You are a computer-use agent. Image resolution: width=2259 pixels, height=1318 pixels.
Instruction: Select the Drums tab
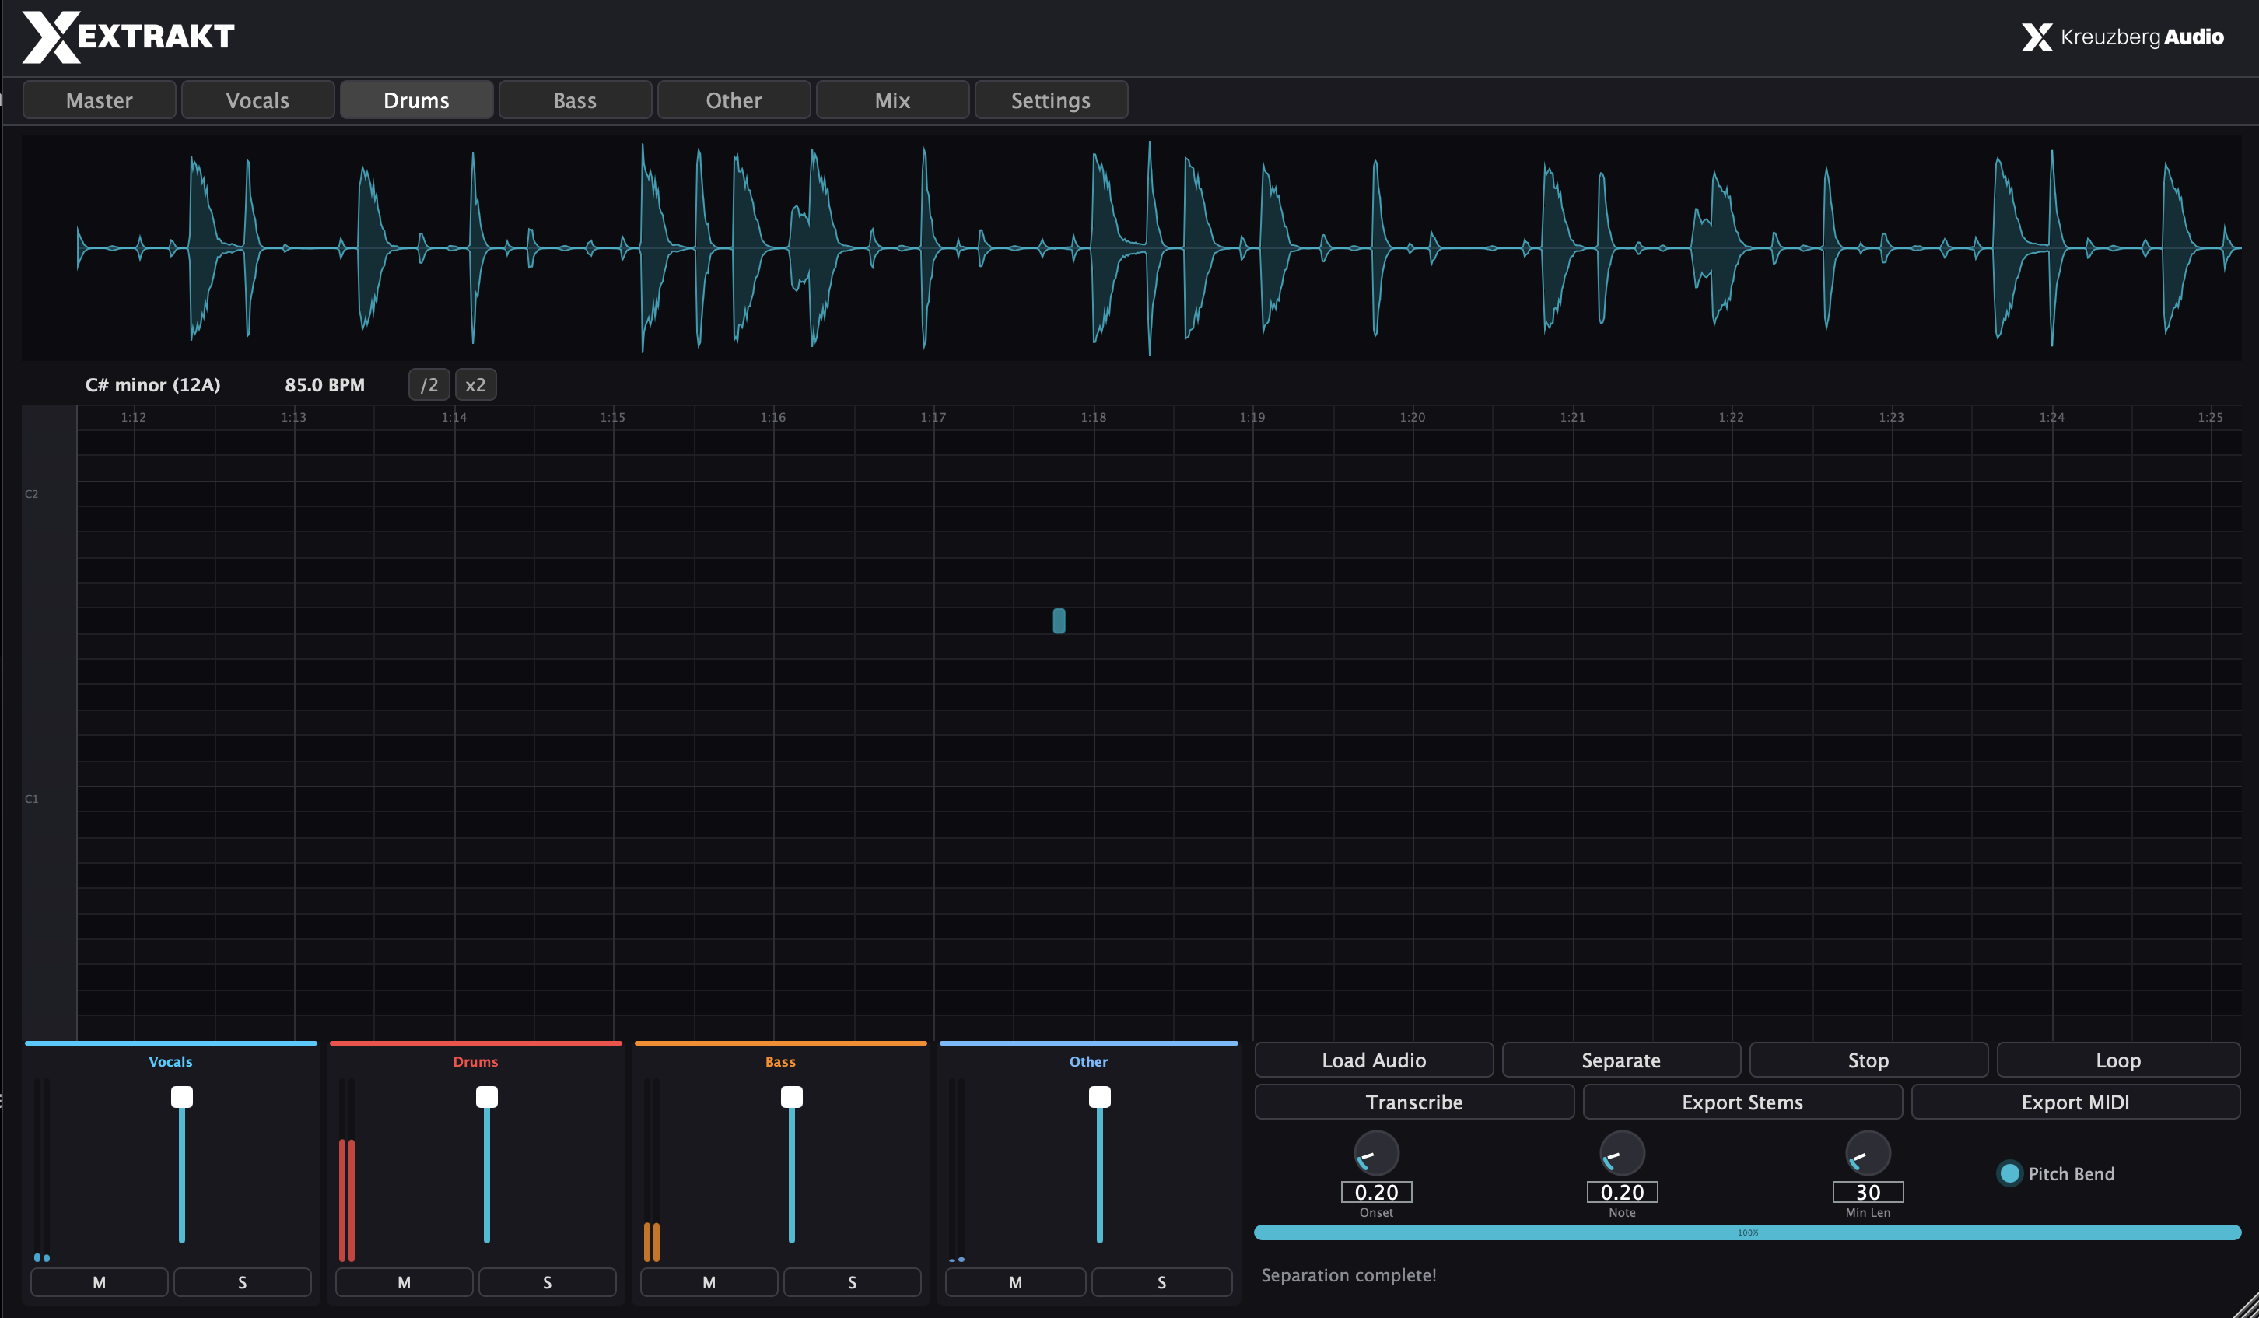(x=416, y=100)
